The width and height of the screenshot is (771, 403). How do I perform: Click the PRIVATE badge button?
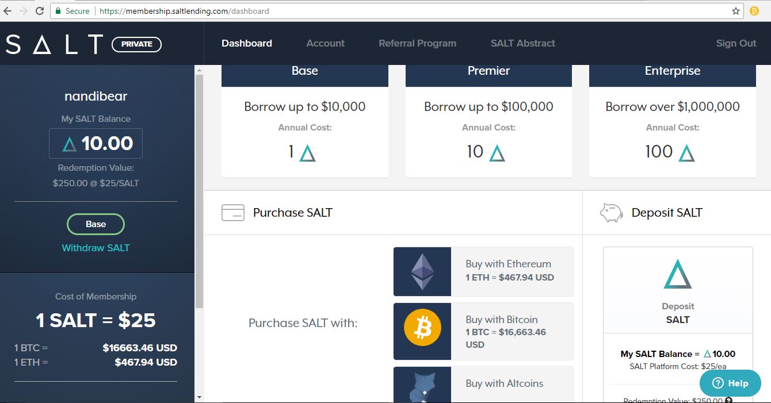tap(137, 44)
